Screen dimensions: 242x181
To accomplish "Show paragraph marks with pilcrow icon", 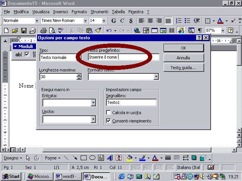I will coord(200,31).
